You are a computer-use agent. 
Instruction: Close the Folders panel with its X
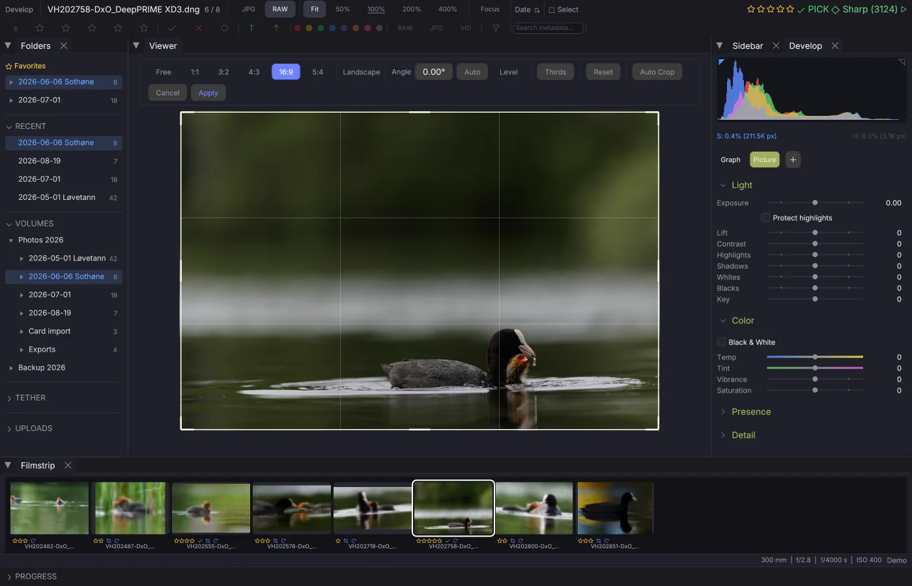coord(64,46)
